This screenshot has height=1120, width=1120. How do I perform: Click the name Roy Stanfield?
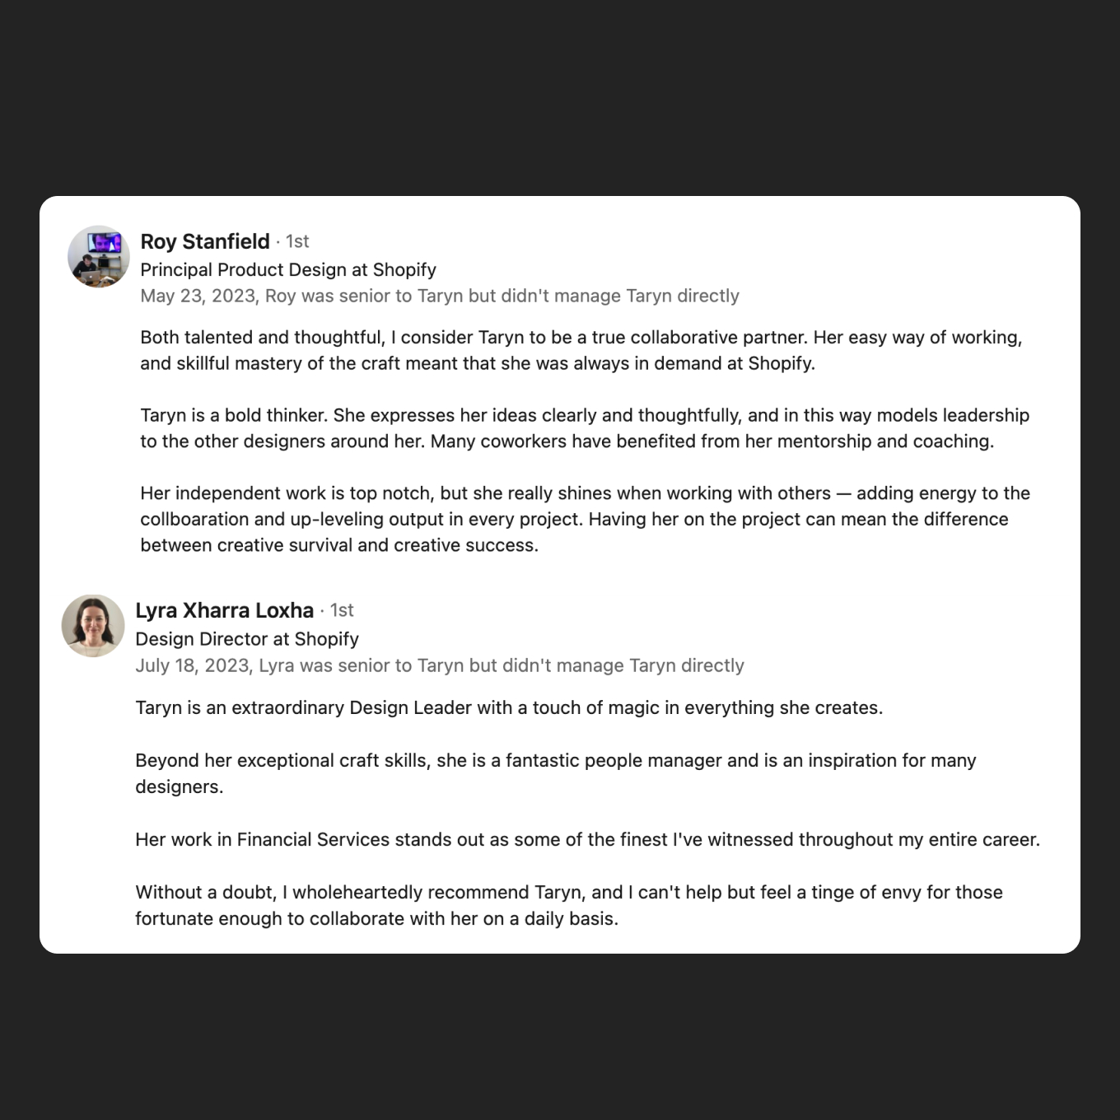[x=205, y=241]
